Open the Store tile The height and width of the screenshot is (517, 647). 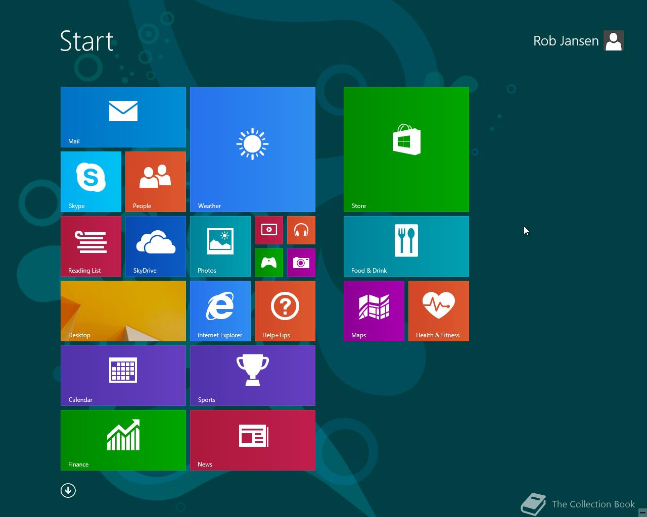click(x=406, y=149)
